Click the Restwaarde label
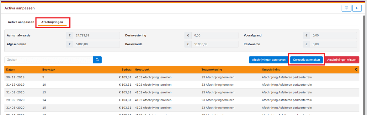This screenshot has height=115, width=367. (x=252, y=44)
